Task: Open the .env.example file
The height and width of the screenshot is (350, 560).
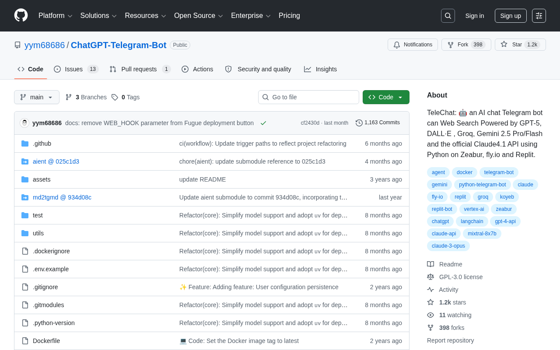Action: [x=51, y=269]
